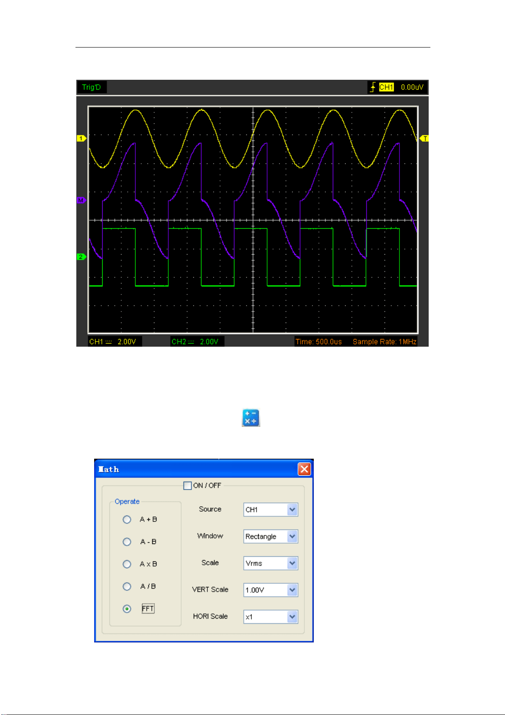Click the CH1 2.00V scale readout
505x715 pixels.
(113, 342)
